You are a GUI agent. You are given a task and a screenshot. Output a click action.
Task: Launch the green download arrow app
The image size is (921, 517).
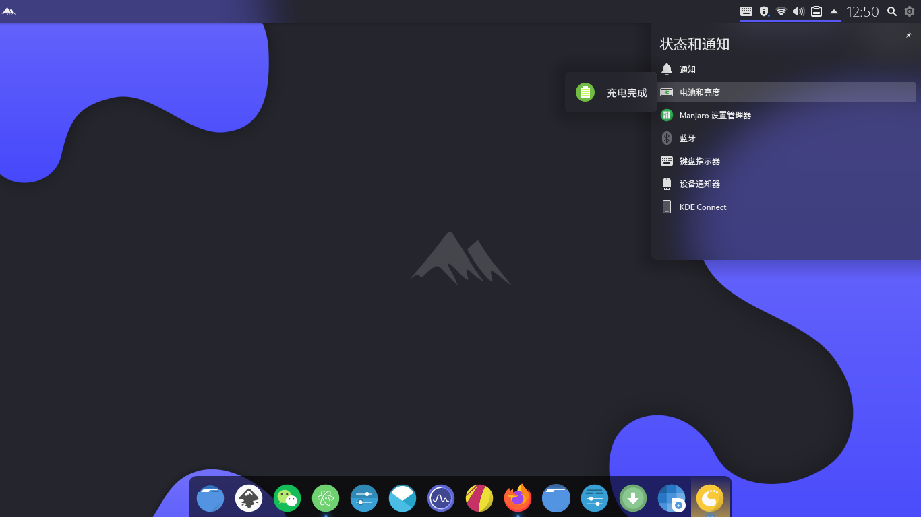click(633, 498)
